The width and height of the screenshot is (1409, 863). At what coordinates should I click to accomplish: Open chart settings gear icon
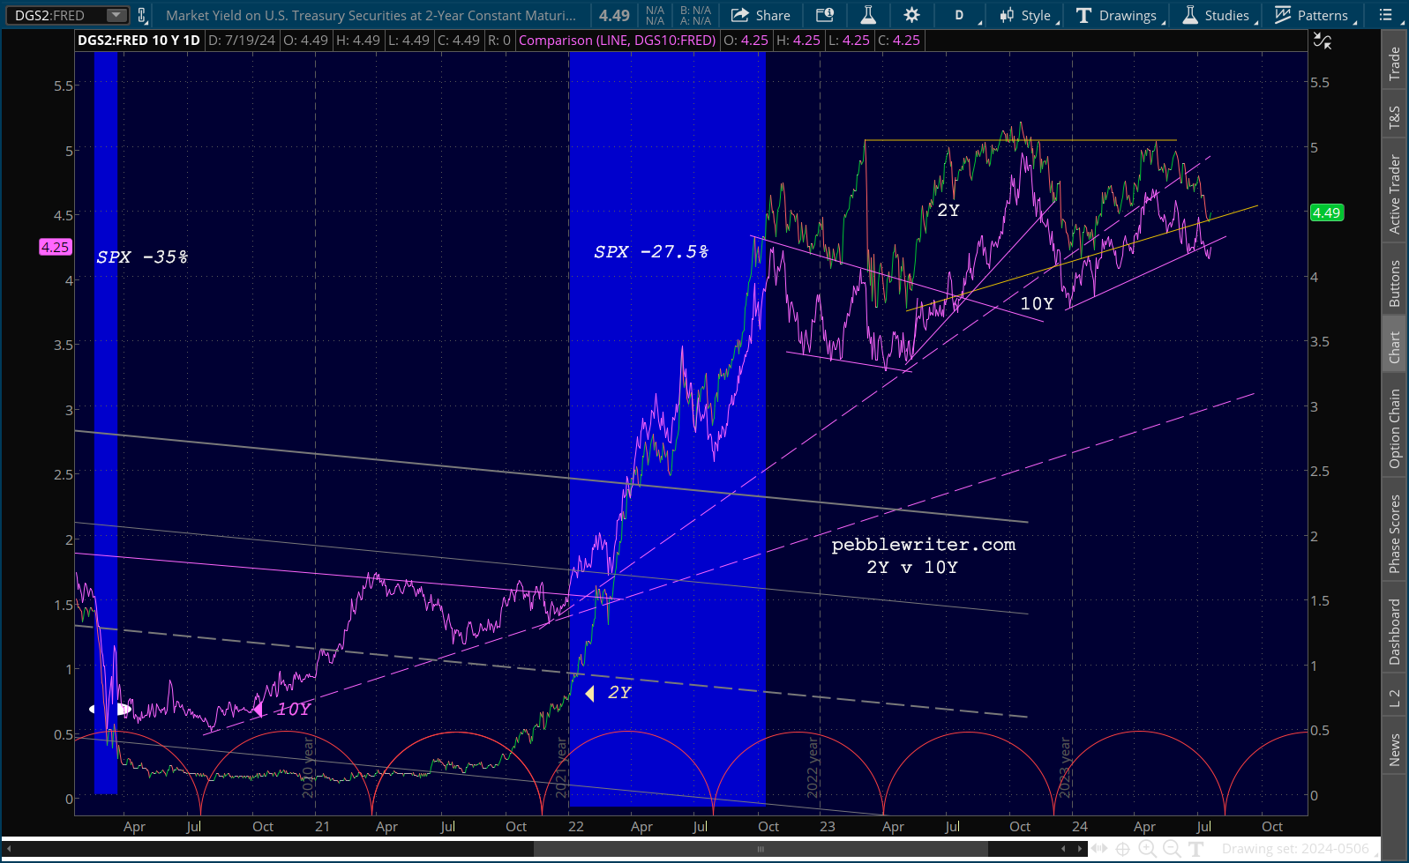(x=912, y=15)
